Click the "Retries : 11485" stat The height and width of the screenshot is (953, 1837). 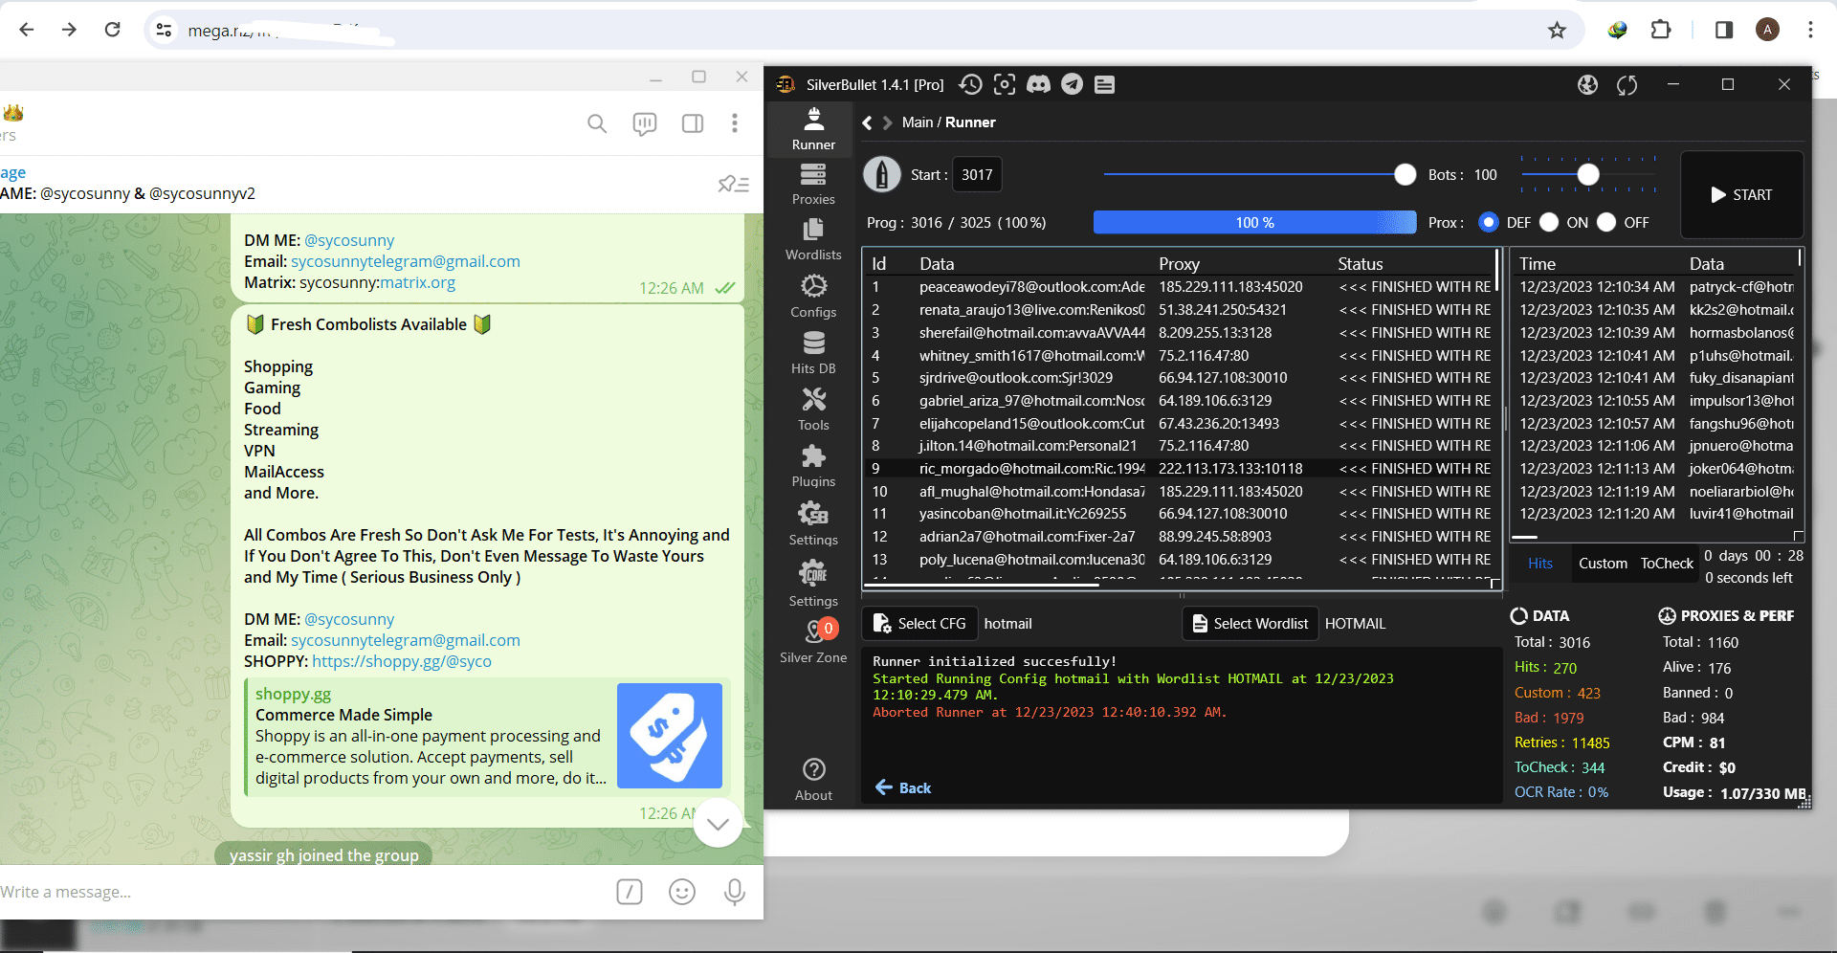tap(1561, 742)
